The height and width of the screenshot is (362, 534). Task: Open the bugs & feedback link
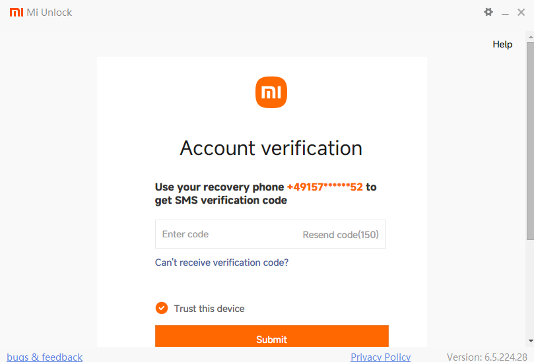point(44,357)
